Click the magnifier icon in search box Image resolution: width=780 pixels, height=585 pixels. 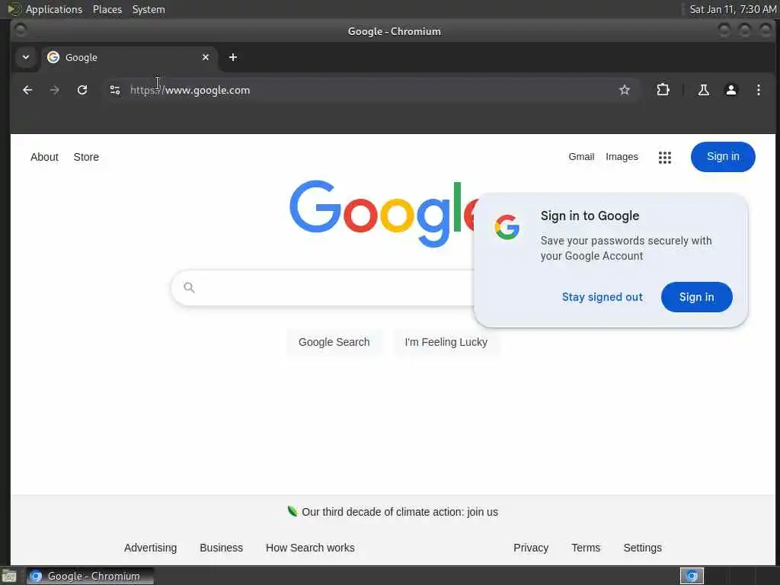click(x=189, y=287)
